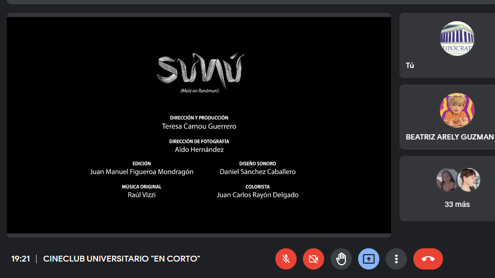Unmute the microphone

coord(285,259)
